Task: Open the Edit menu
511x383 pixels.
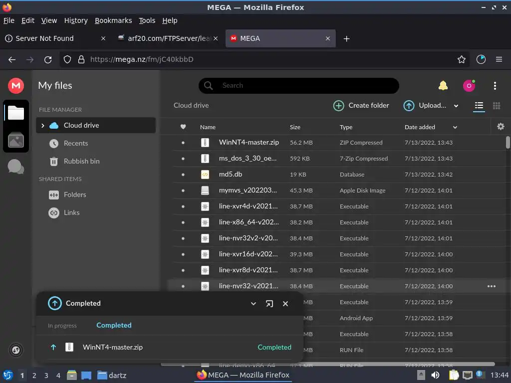Action: (x=28, y=20)
